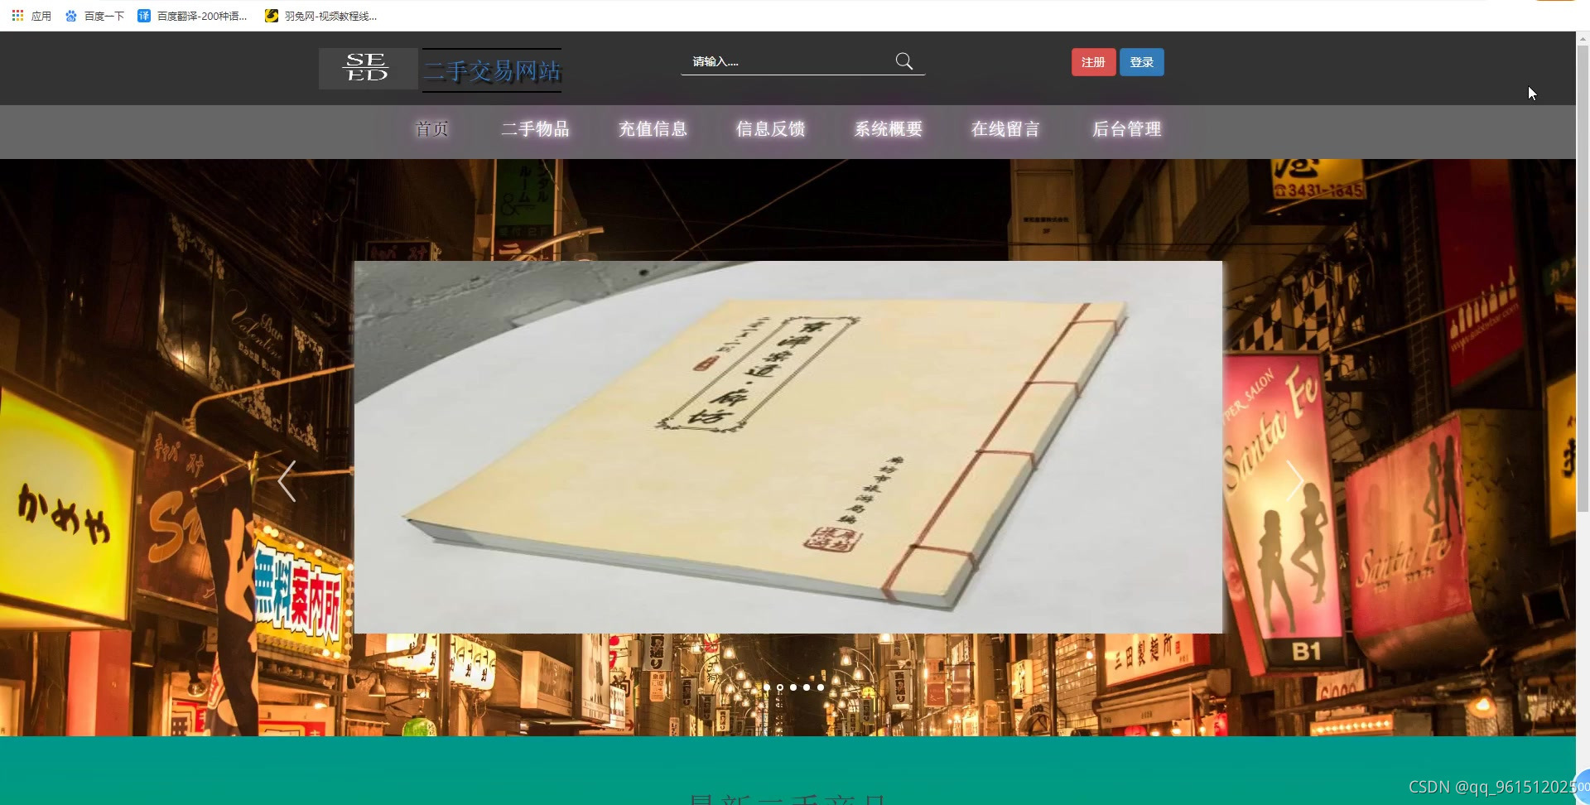Click the 注册 button
1590x805 pixels.
1092,61
